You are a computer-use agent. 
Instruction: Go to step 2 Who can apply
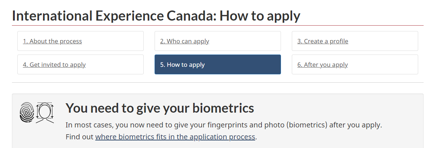218,41
